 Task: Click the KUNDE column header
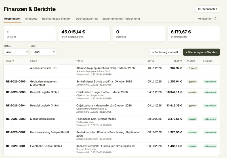[33, 61]
